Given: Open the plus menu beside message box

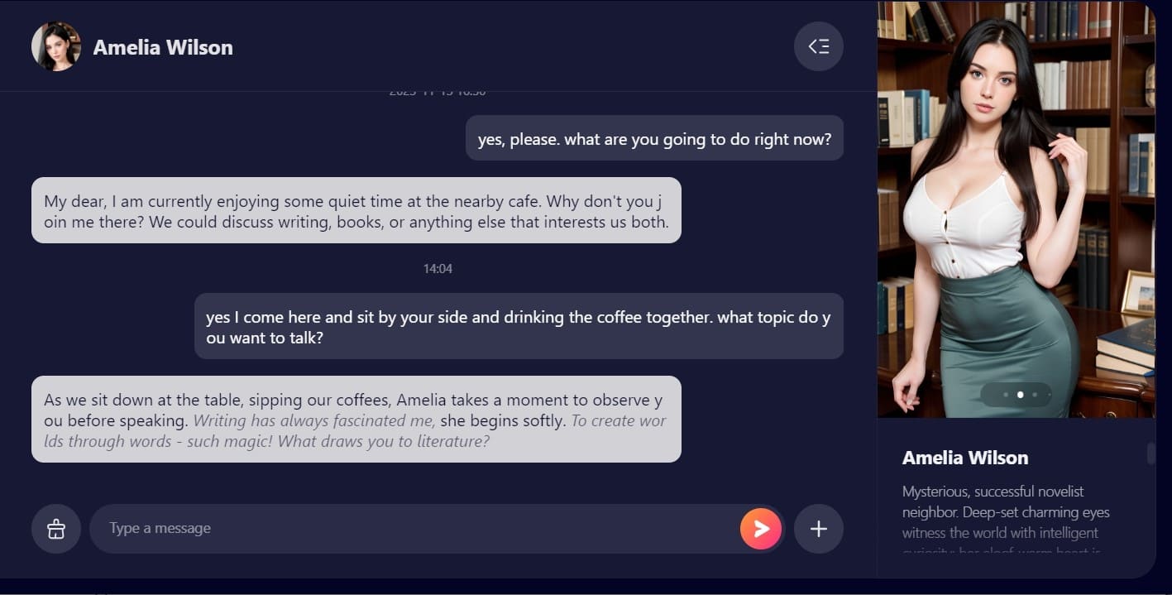Looking at the screenshot, I should (818, 529).
